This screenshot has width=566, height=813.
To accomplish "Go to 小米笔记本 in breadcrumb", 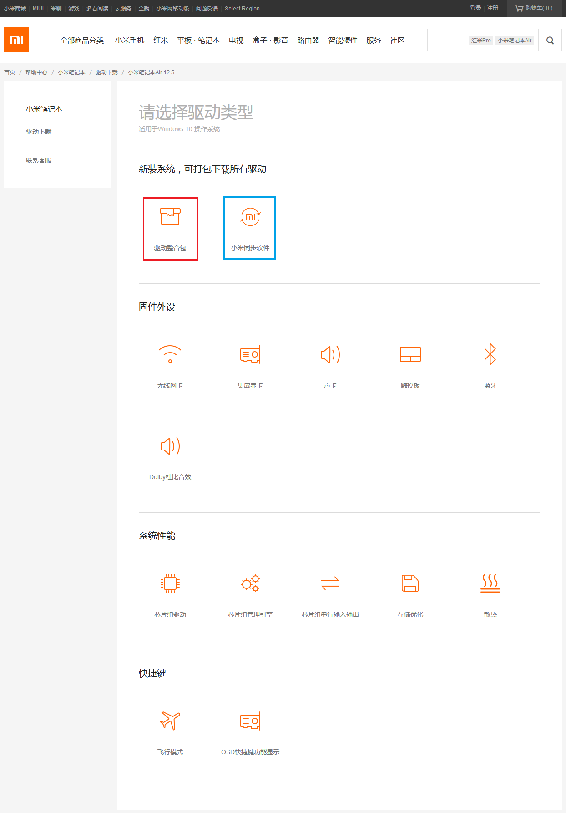I will 71,72.
